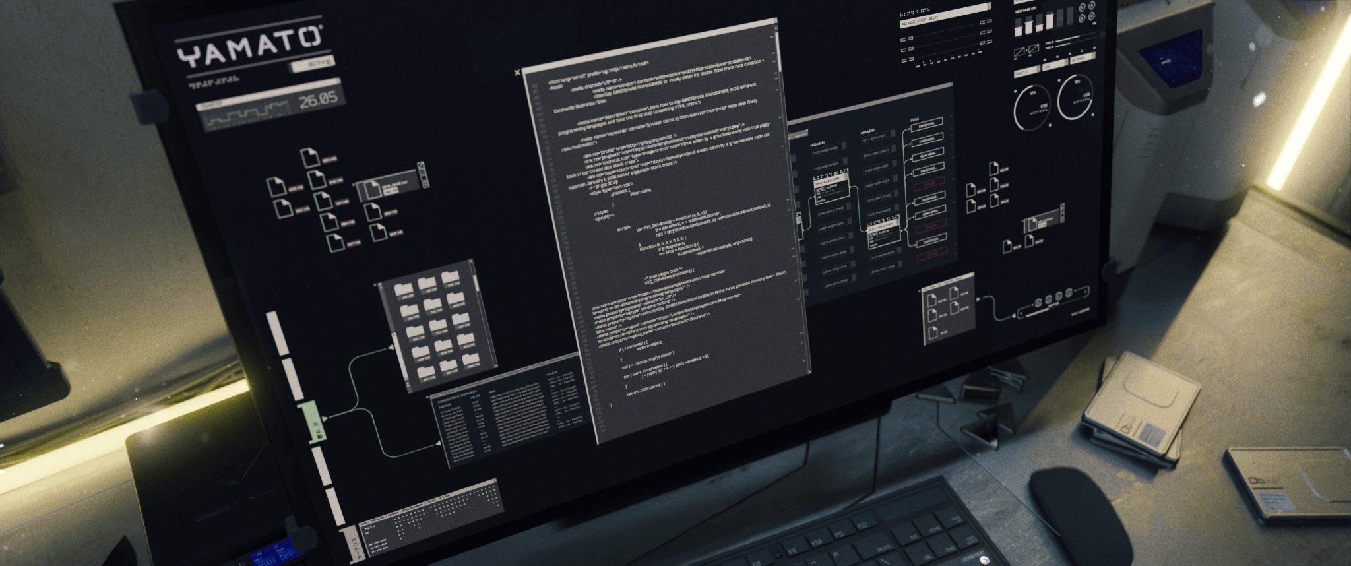Click the leftmost knob in bottom-right knob row
1351x566 pixels.
click(x=1038, y=301)
